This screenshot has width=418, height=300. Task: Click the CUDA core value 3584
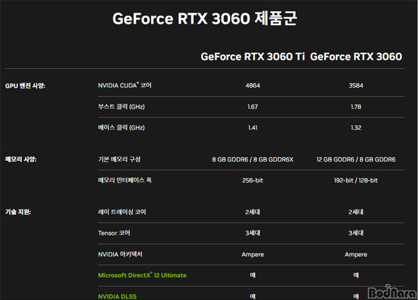point(356,86)
